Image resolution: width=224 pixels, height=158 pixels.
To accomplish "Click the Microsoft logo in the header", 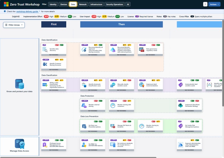I will [6, 4].
